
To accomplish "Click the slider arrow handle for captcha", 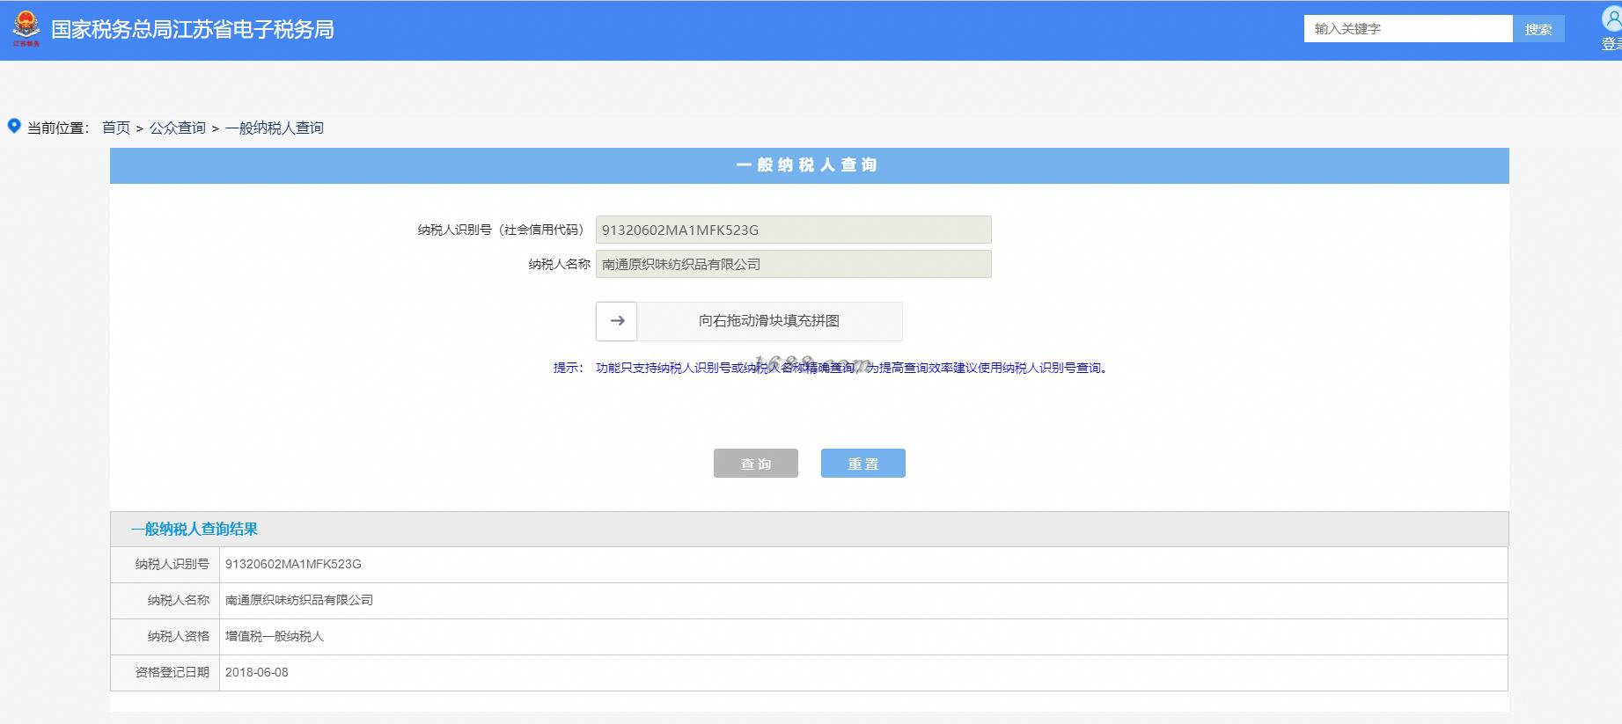I will [616, 321].
